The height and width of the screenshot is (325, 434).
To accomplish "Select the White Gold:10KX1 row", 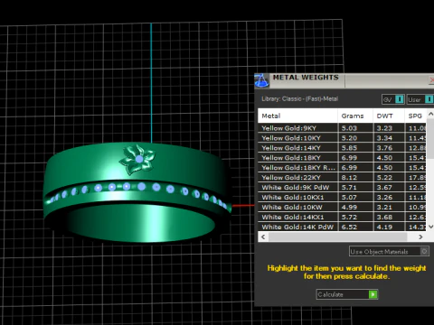I will [x=342, y=197].
